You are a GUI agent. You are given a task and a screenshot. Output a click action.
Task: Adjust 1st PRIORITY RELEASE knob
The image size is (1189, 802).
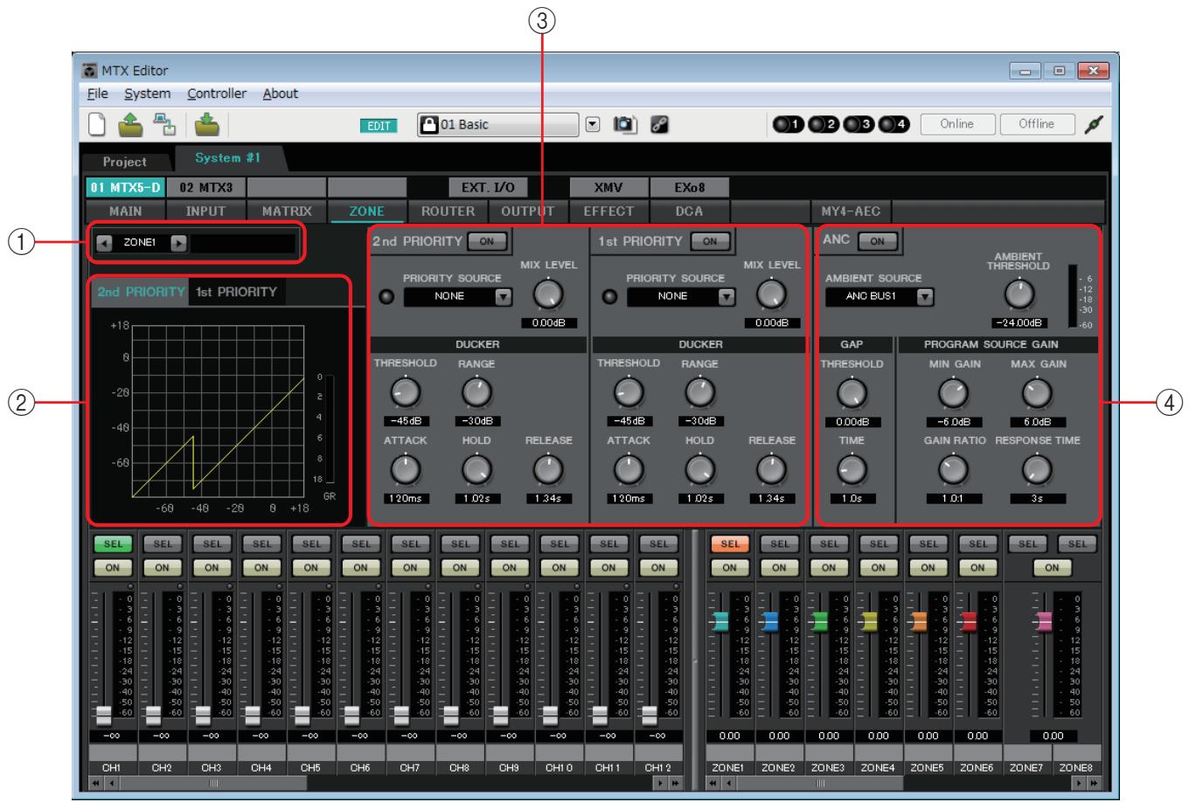click(771, 471)
